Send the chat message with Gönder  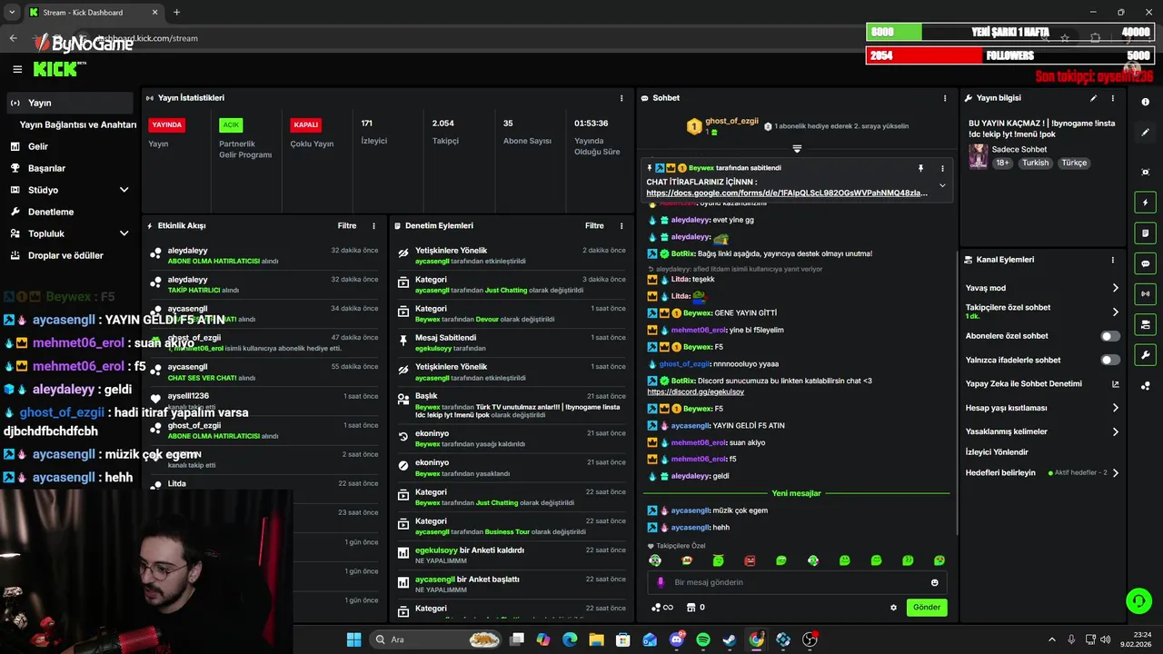tap(927, 608)
